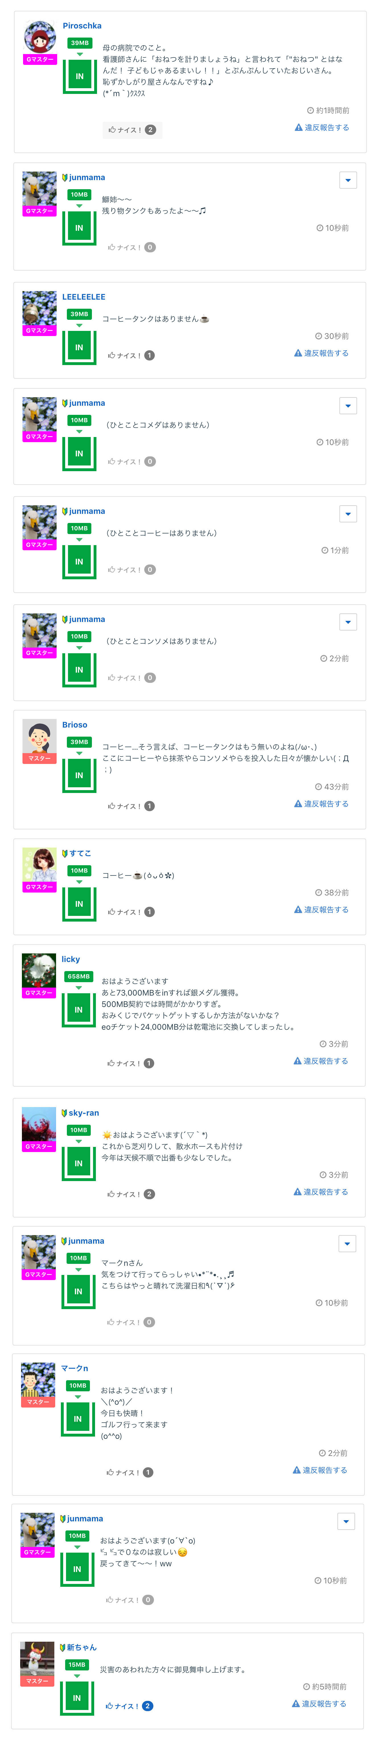
Task: Click the 658MB badge on licky's post
Action: pos(78,976)
